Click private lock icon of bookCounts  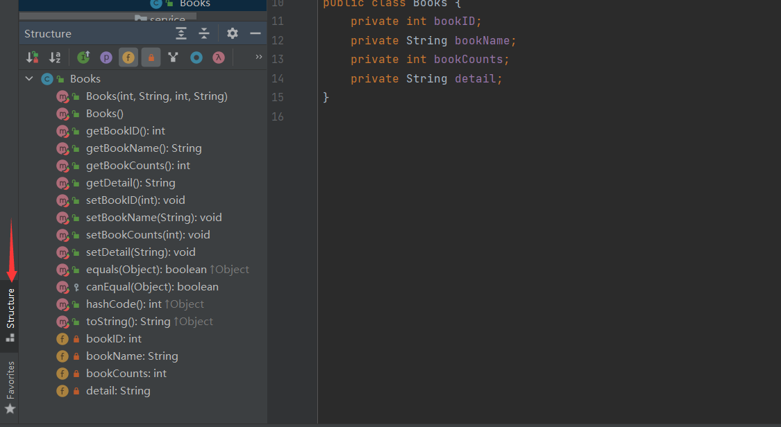click(x=76, y=374)
